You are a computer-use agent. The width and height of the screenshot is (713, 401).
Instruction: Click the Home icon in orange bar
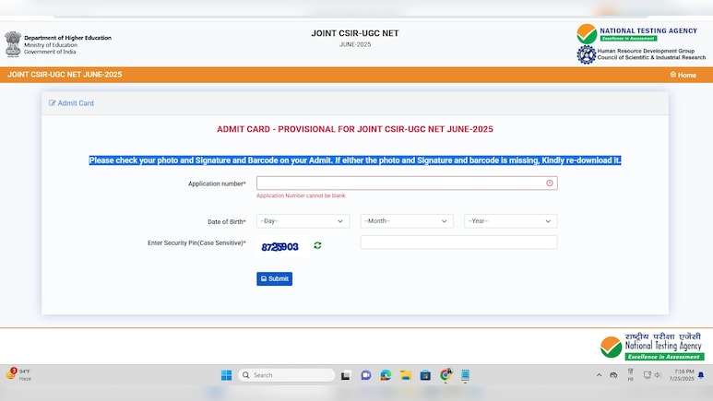tap(673, 74)
